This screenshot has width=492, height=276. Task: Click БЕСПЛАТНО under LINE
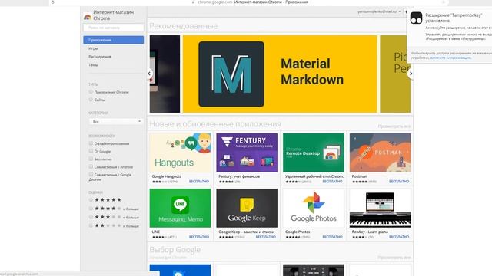tap(199, 237)
